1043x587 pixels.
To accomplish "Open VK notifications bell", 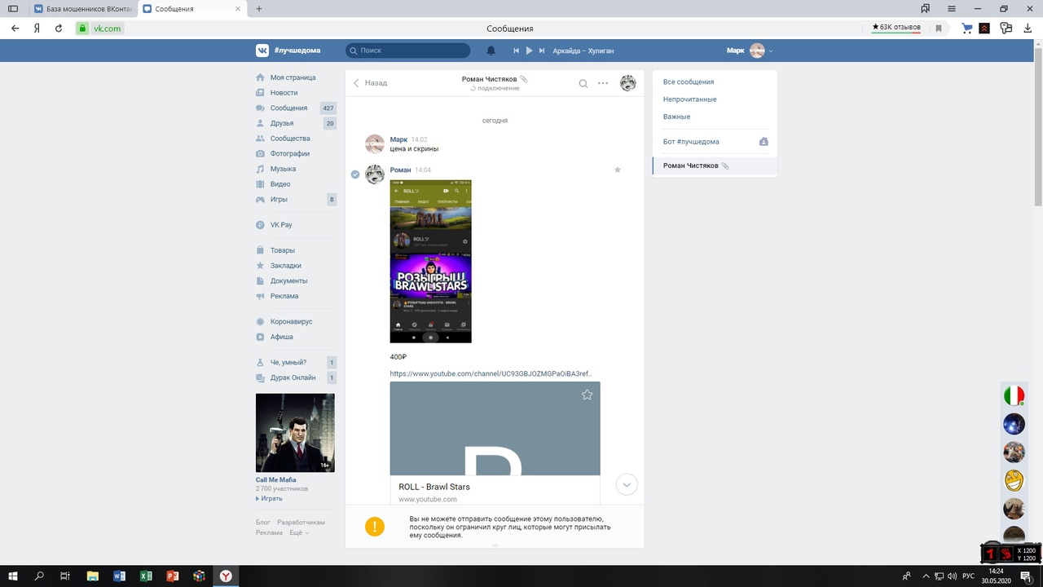I will [x=491, y=51].
